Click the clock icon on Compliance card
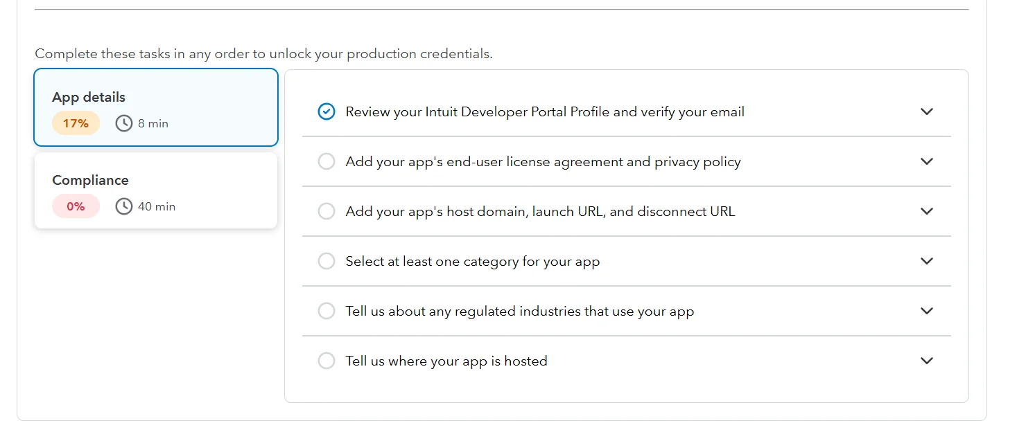 point(123,206)
